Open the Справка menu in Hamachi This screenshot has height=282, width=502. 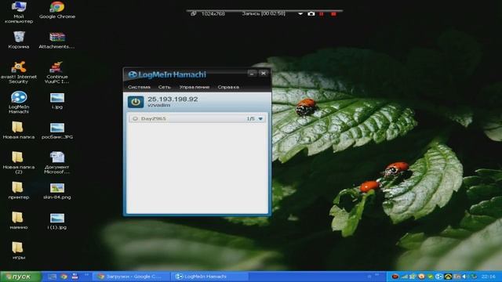[x=228, y=87]
